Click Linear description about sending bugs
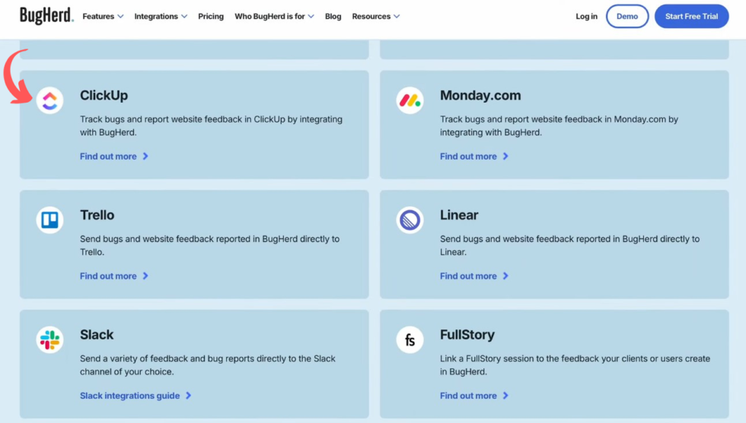This screenshot has width=746, height=423. (x=570, y=245)
